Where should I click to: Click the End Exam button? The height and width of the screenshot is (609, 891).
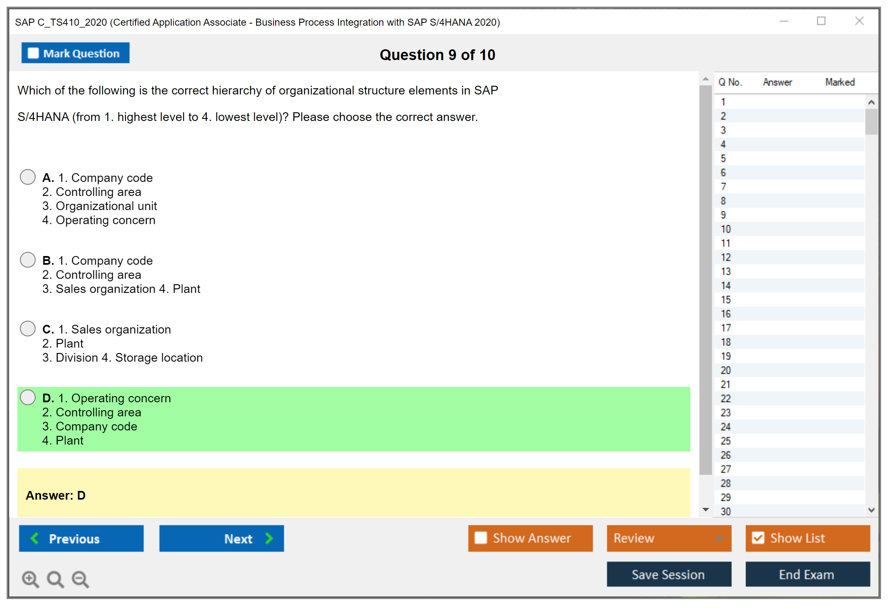tap(807, 574)
